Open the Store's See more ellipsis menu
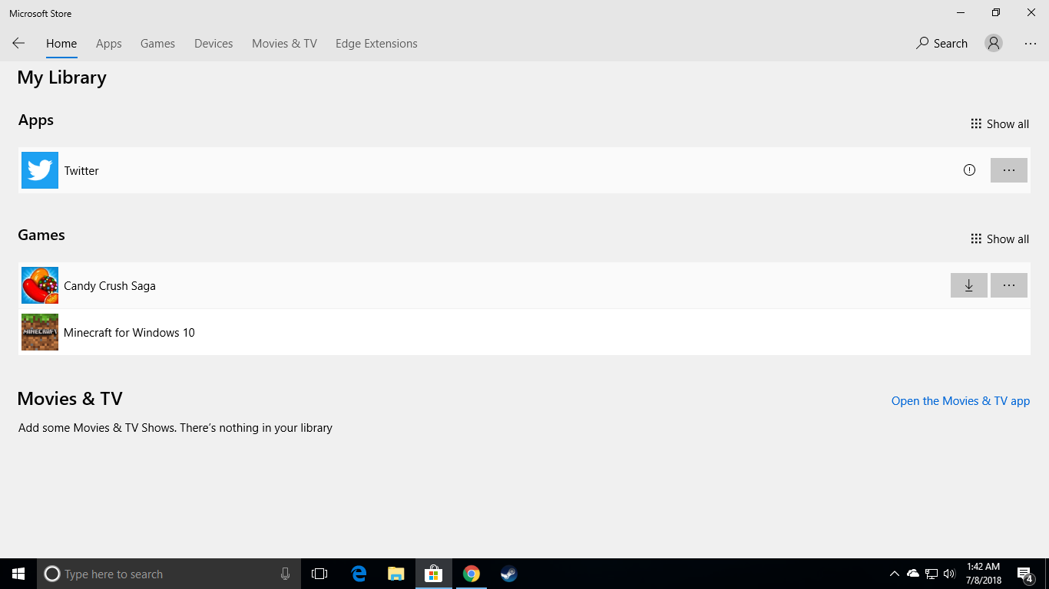This screenshot has width=1049, height=589. [x=1031, y=44]
